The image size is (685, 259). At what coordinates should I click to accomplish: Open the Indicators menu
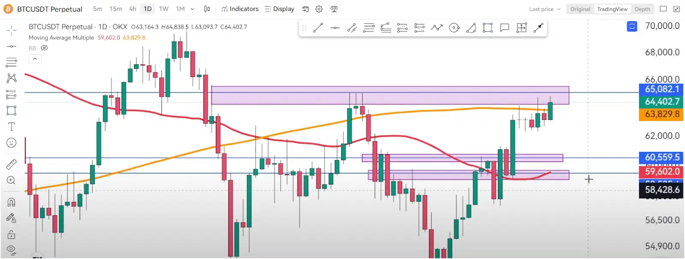[240, 9]
